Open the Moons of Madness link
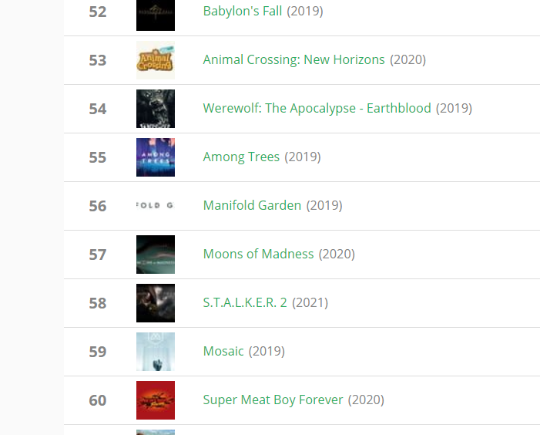This screenshot has height=435, width=540. (258, 254)
